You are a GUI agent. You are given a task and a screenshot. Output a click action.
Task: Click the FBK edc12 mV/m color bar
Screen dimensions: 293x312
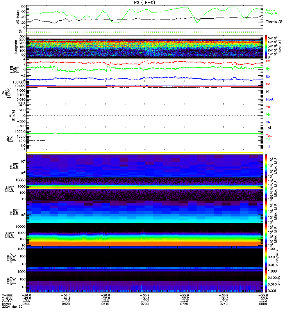coord(266,258)
